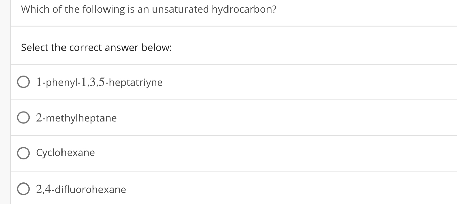
Task: Click the Select the correct answer below prompt
Action: 96,47
